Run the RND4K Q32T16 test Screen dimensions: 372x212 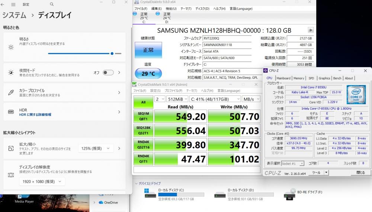pos(143,144)
